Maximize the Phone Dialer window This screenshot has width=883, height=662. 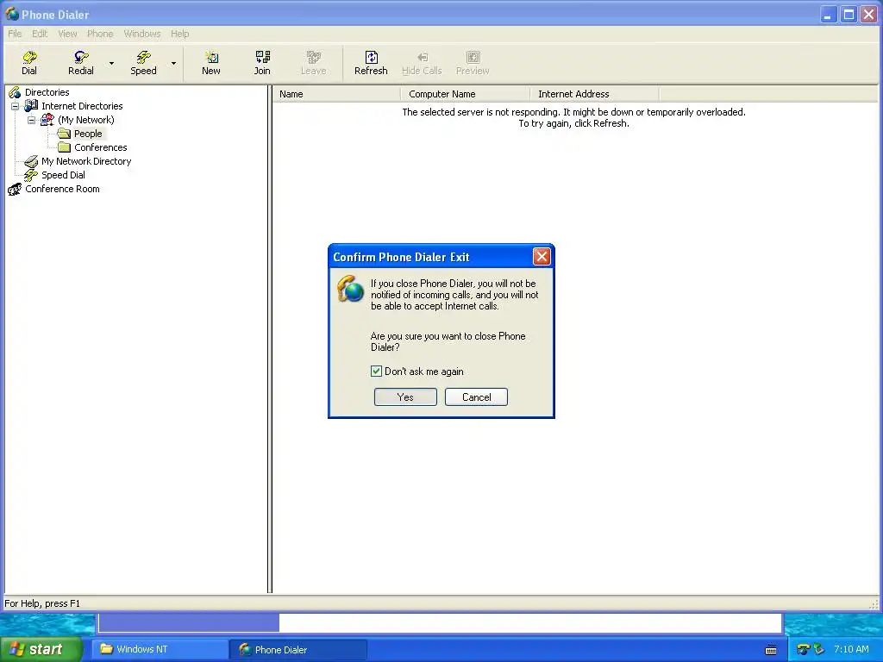pos(849,15)
